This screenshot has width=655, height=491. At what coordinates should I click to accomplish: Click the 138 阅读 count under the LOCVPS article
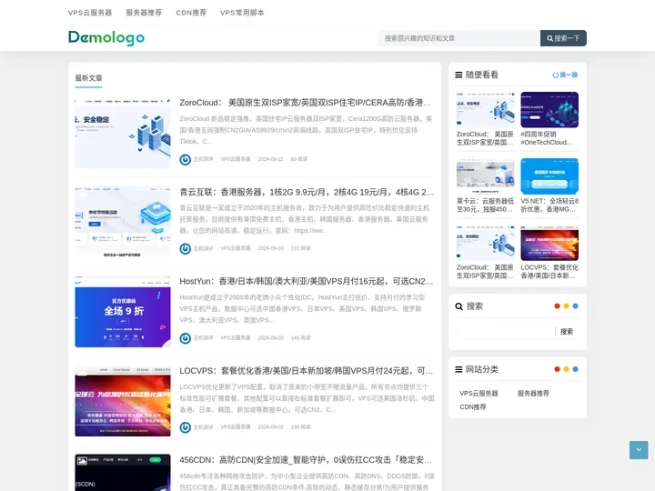[x=301, y=427]
